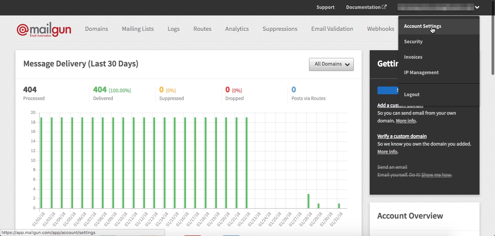Click the external link icon beside Documentation

coord(384,7)
